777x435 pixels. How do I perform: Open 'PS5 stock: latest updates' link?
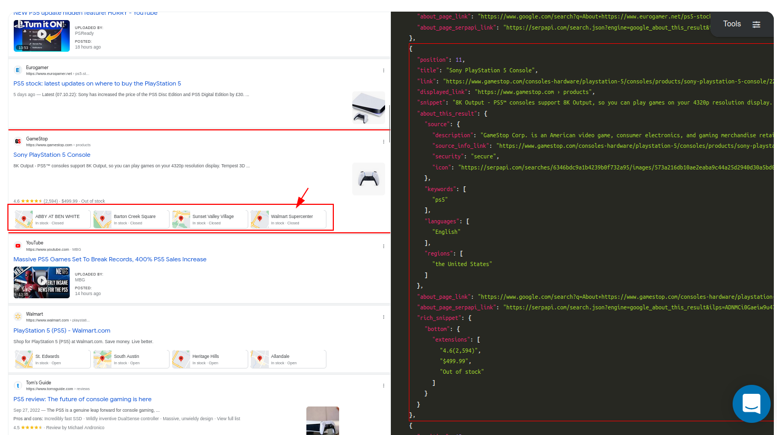[x=97, y=83]
